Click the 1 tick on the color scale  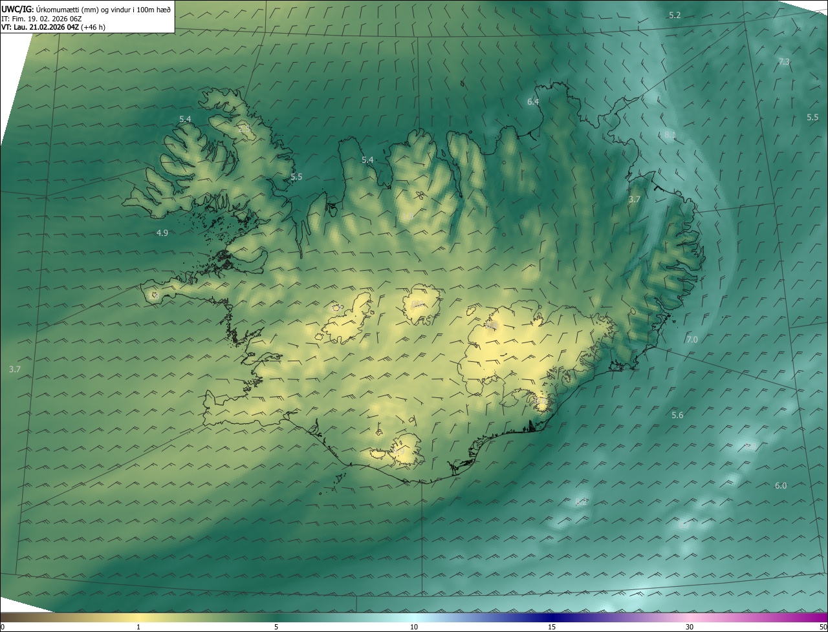[x=138, y=627]
